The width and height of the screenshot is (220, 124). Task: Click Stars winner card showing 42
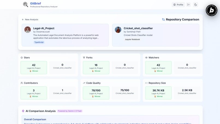34,67
